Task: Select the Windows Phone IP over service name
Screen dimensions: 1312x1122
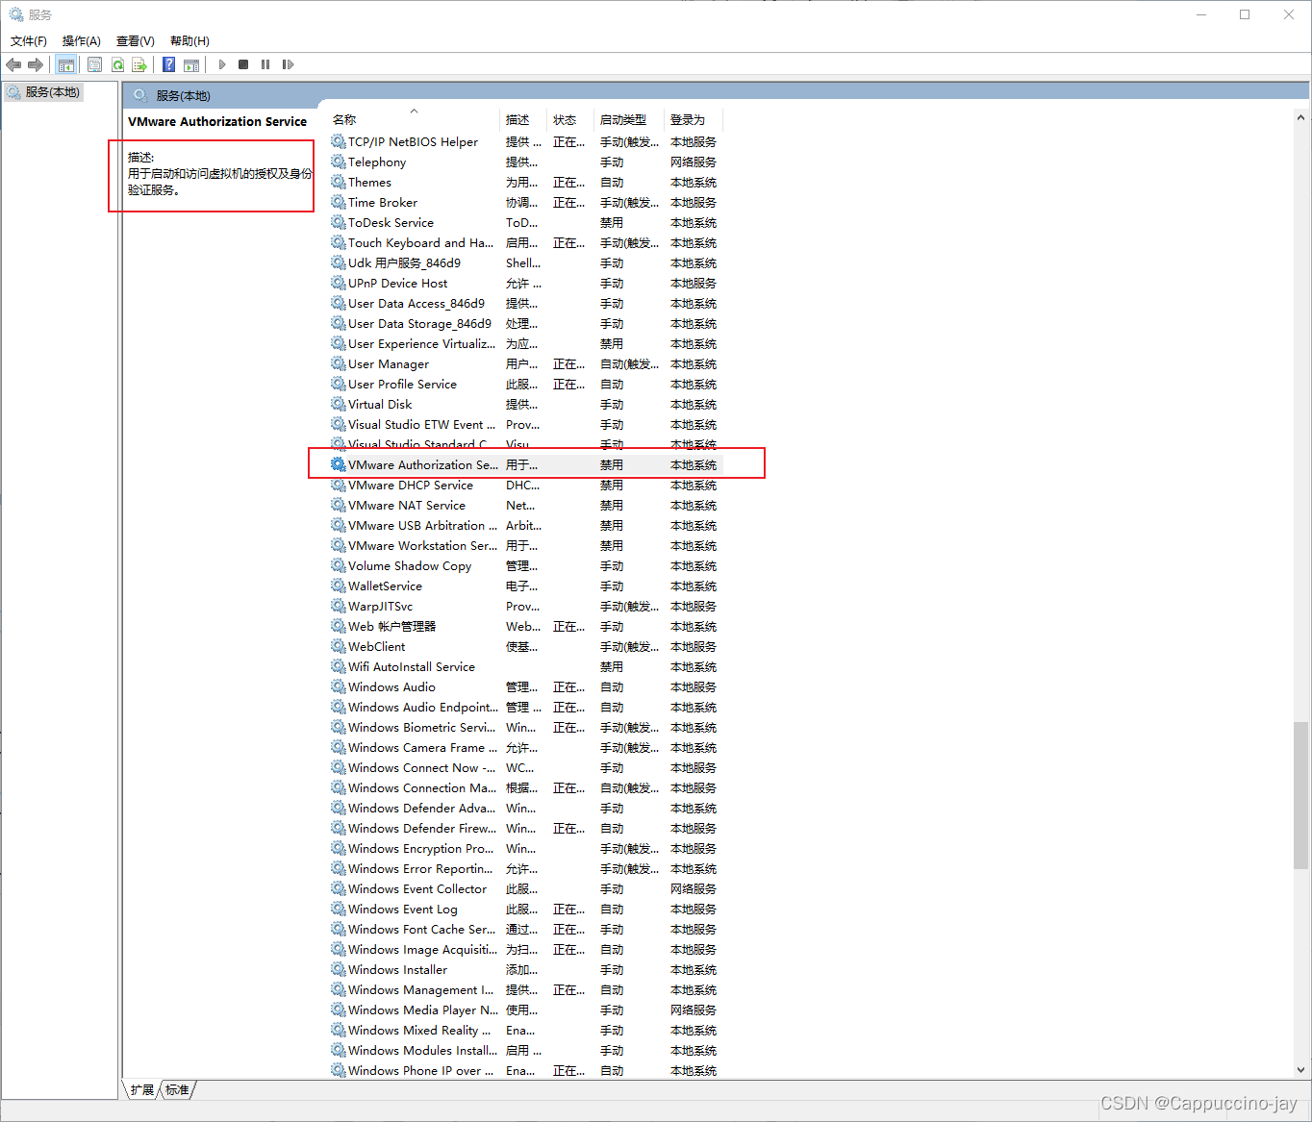Action: [420, 1070]
